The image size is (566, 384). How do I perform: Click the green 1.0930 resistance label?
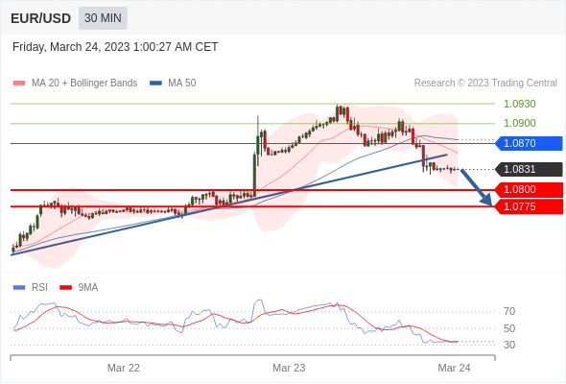point(519,104)
